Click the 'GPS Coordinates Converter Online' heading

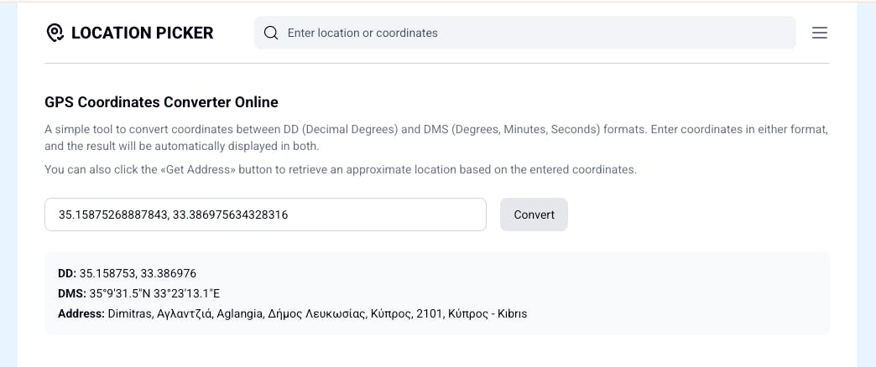click(161, 102)
